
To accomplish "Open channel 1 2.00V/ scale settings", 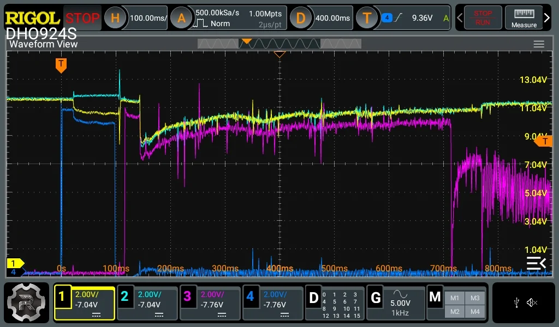I will coord(87,295).
